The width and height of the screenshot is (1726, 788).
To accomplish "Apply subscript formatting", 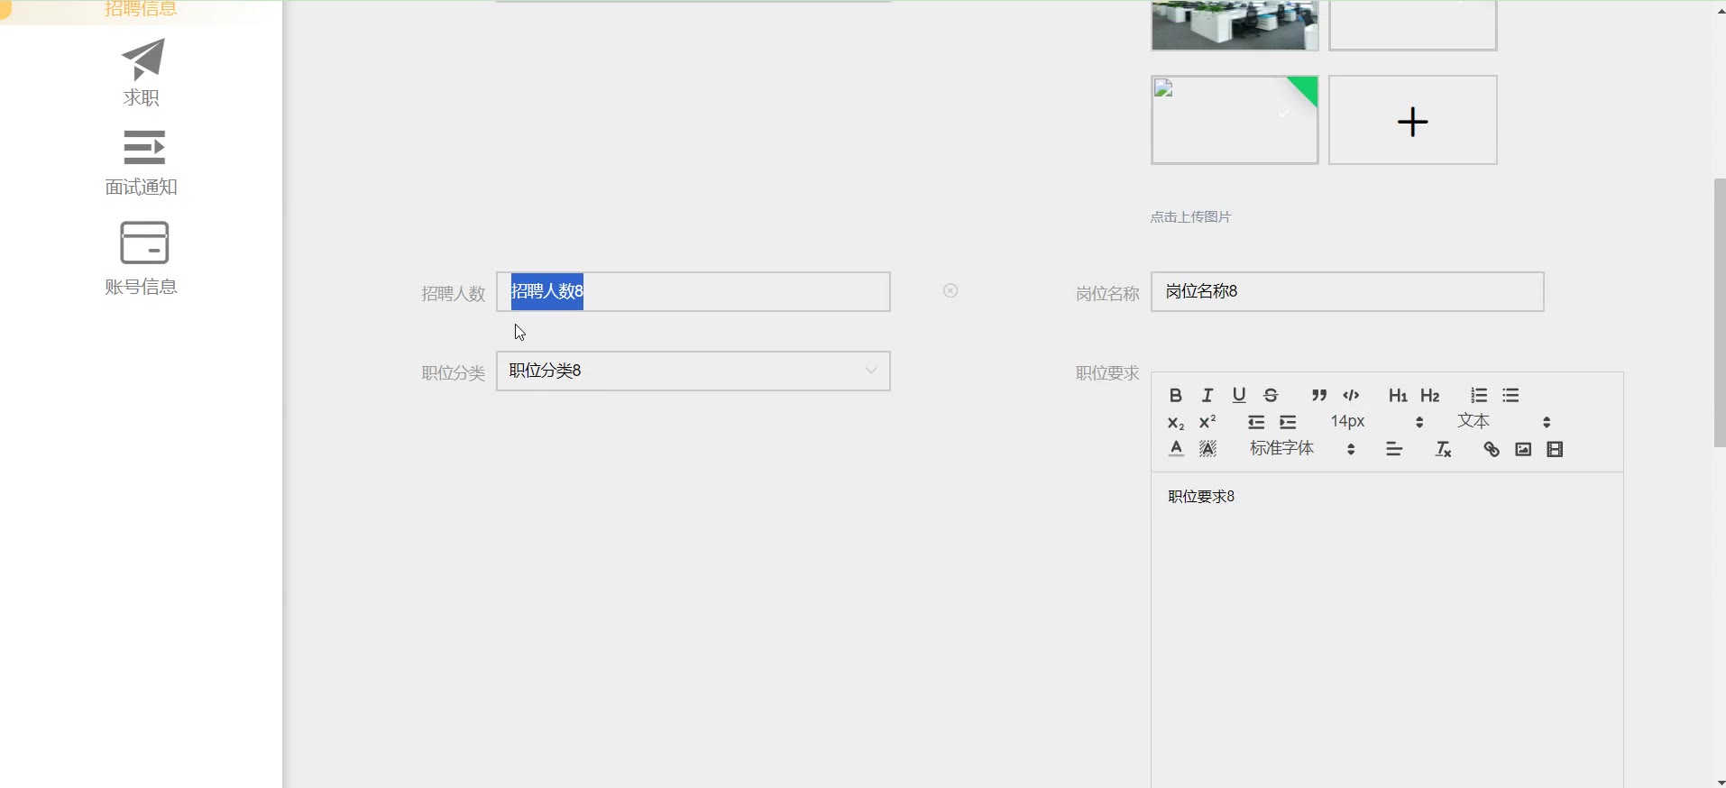I will click(1175, 422).
